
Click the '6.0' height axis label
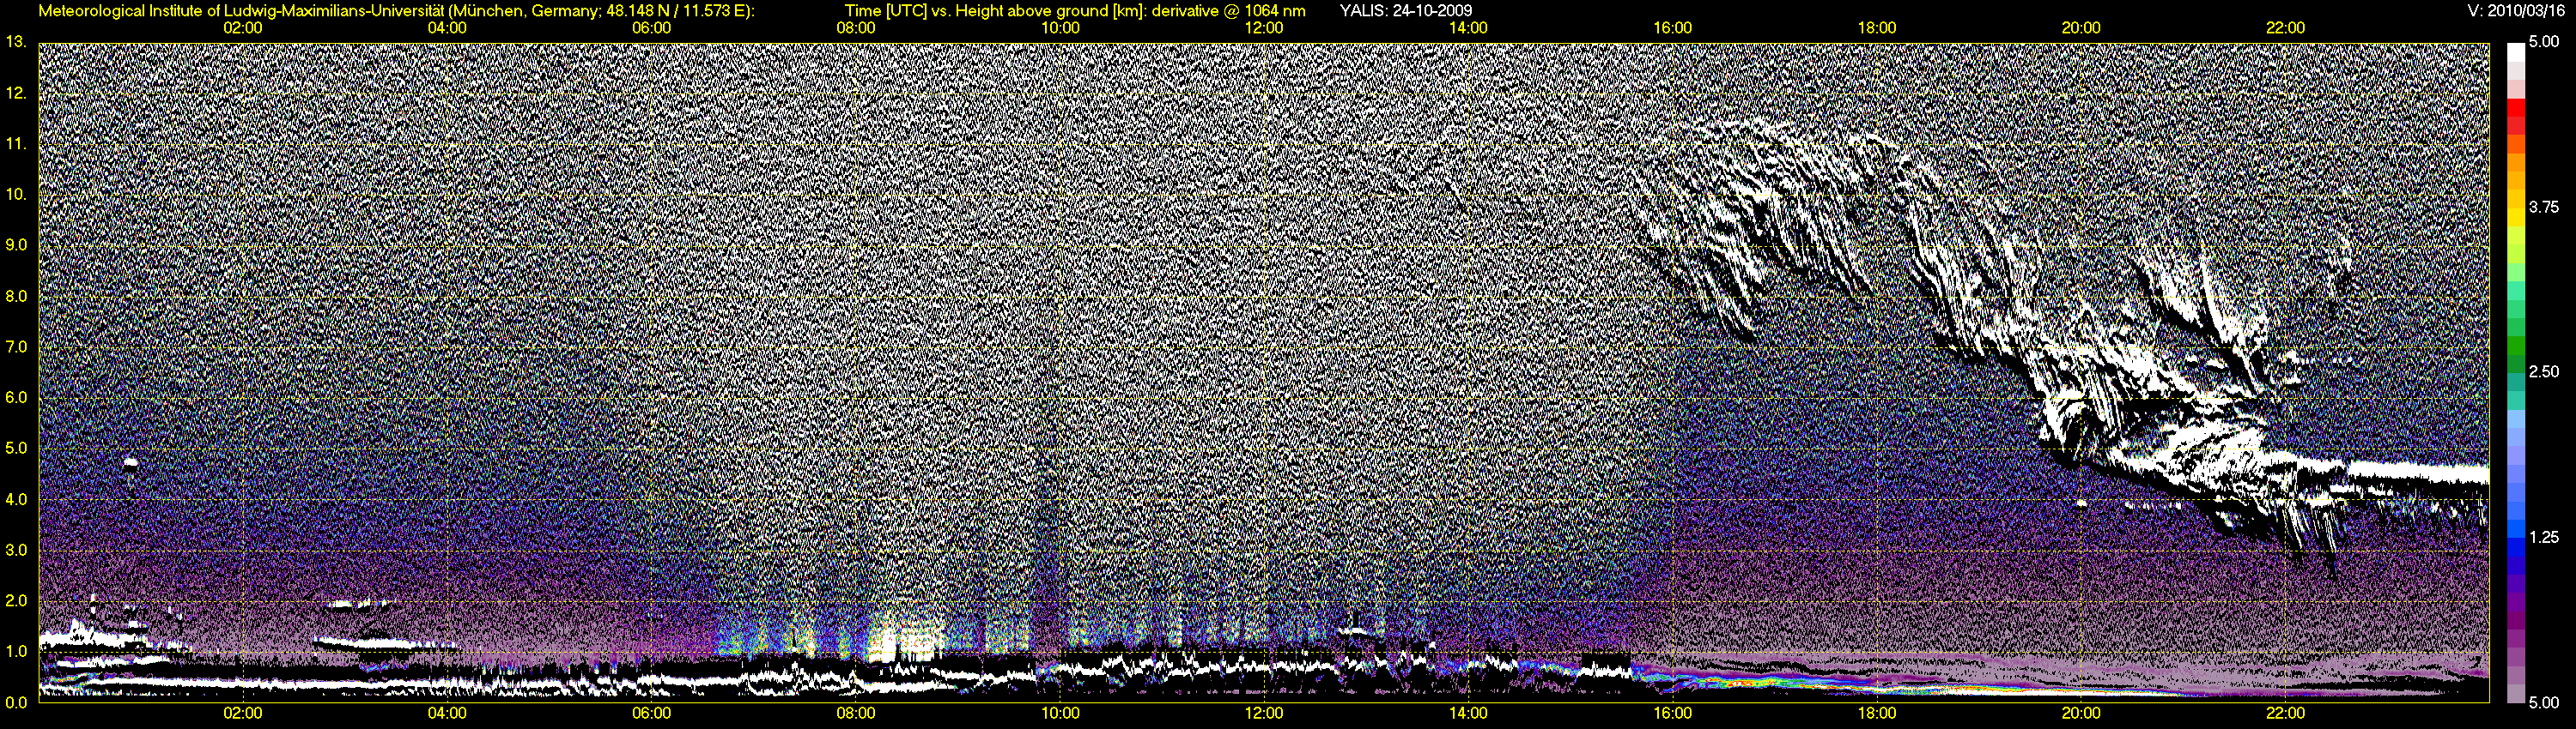(x=15, y=397)
